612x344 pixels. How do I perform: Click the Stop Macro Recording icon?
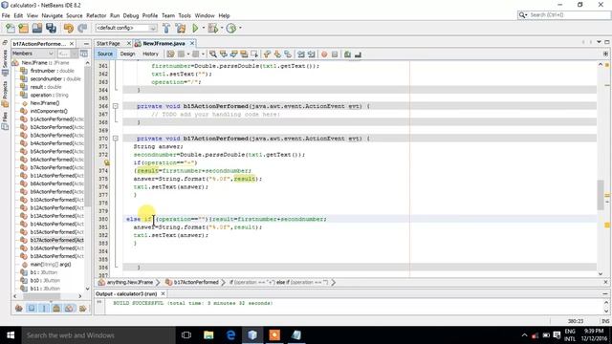335,54
